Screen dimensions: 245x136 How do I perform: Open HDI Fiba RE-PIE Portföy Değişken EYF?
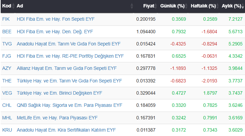point(70,56)
